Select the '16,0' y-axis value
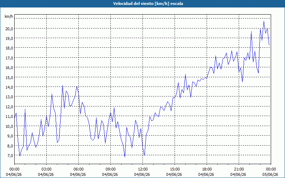285x178 pixels. 9,68
